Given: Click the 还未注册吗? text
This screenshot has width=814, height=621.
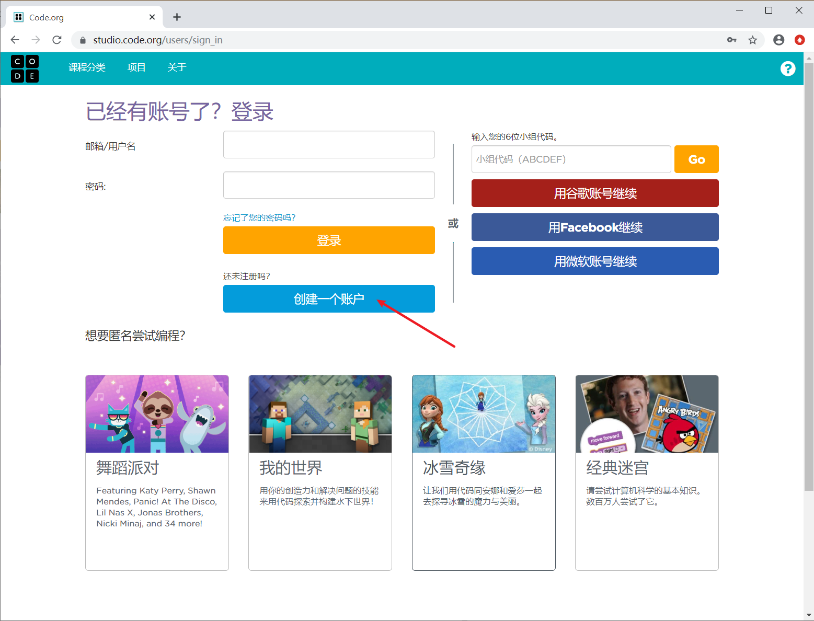Looking at the screenshot, I should [x=246, y=276].
